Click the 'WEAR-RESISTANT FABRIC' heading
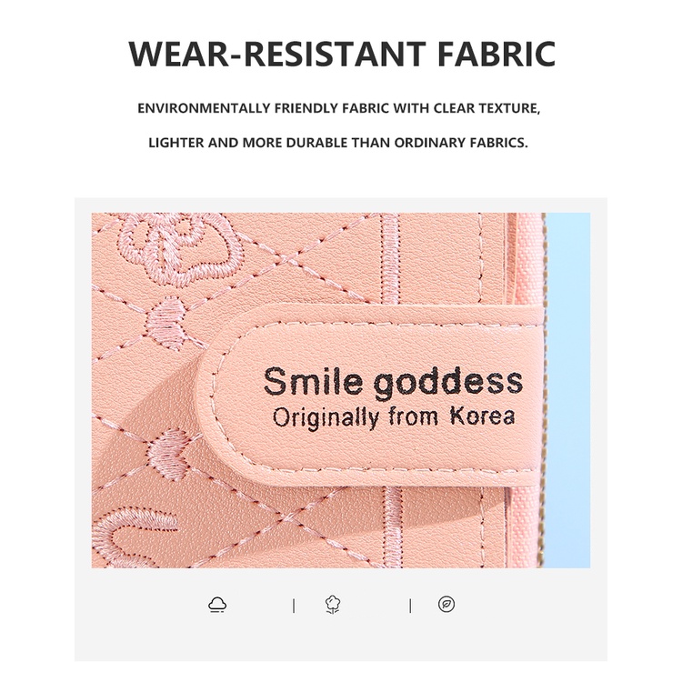Screen dimensions: 682x682 pos(342,54)
